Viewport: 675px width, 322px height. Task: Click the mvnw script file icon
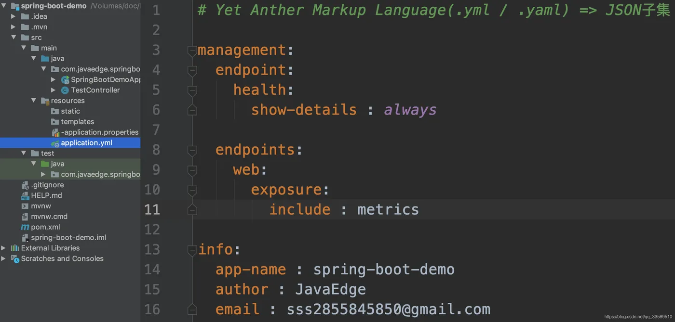pos(25,206)
